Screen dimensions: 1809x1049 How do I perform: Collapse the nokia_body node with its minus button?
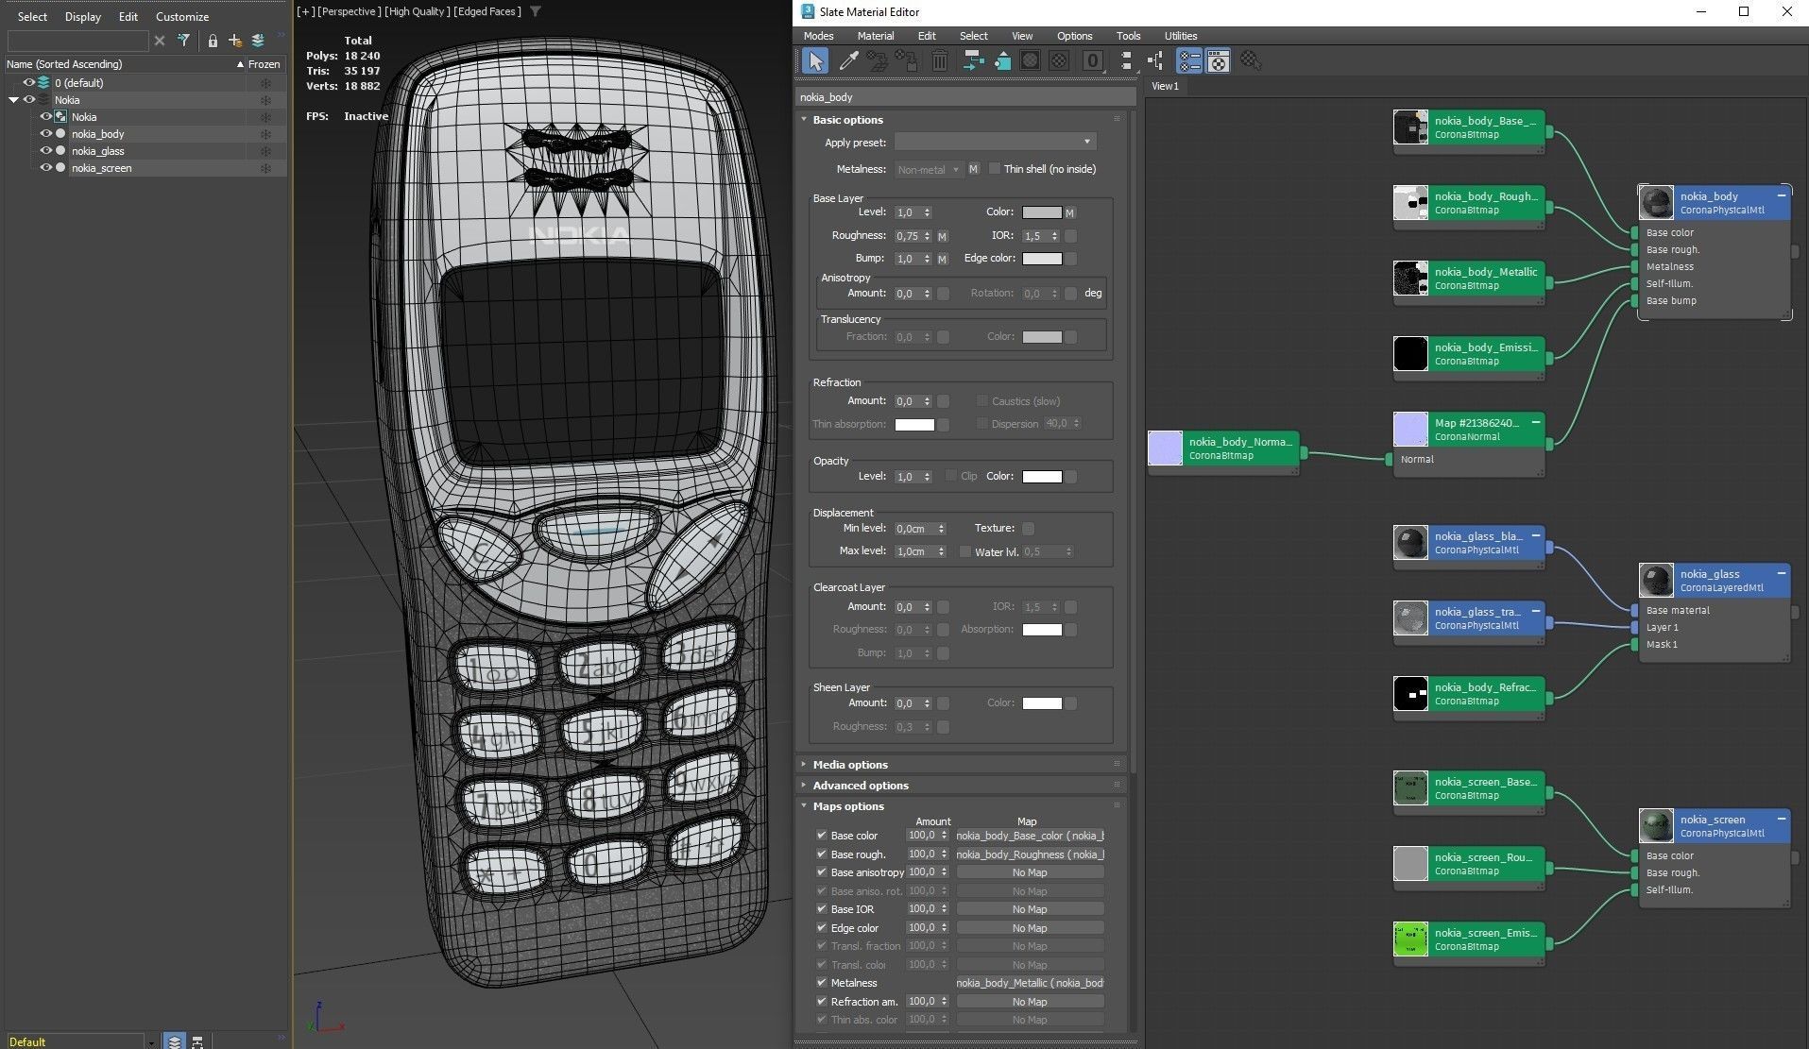tap(1781, 195)
